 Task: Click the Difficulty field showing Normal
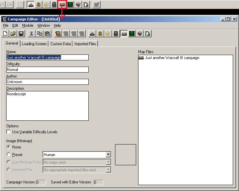pos(47,70)
